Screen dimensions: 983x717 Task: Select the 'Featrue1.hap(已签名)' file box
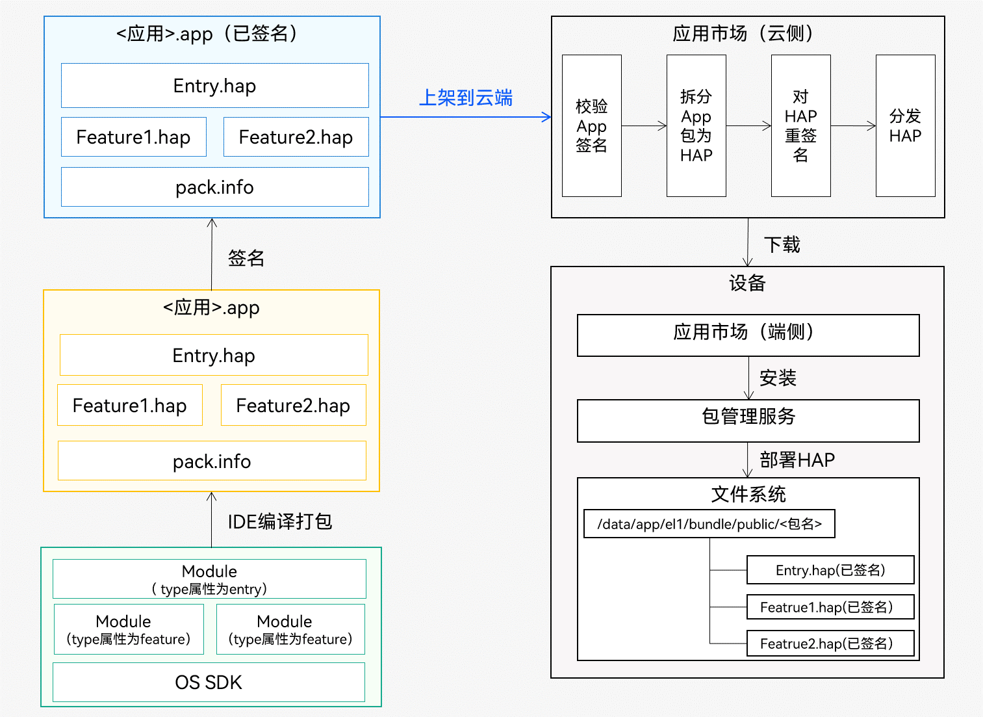coord(831,607)
